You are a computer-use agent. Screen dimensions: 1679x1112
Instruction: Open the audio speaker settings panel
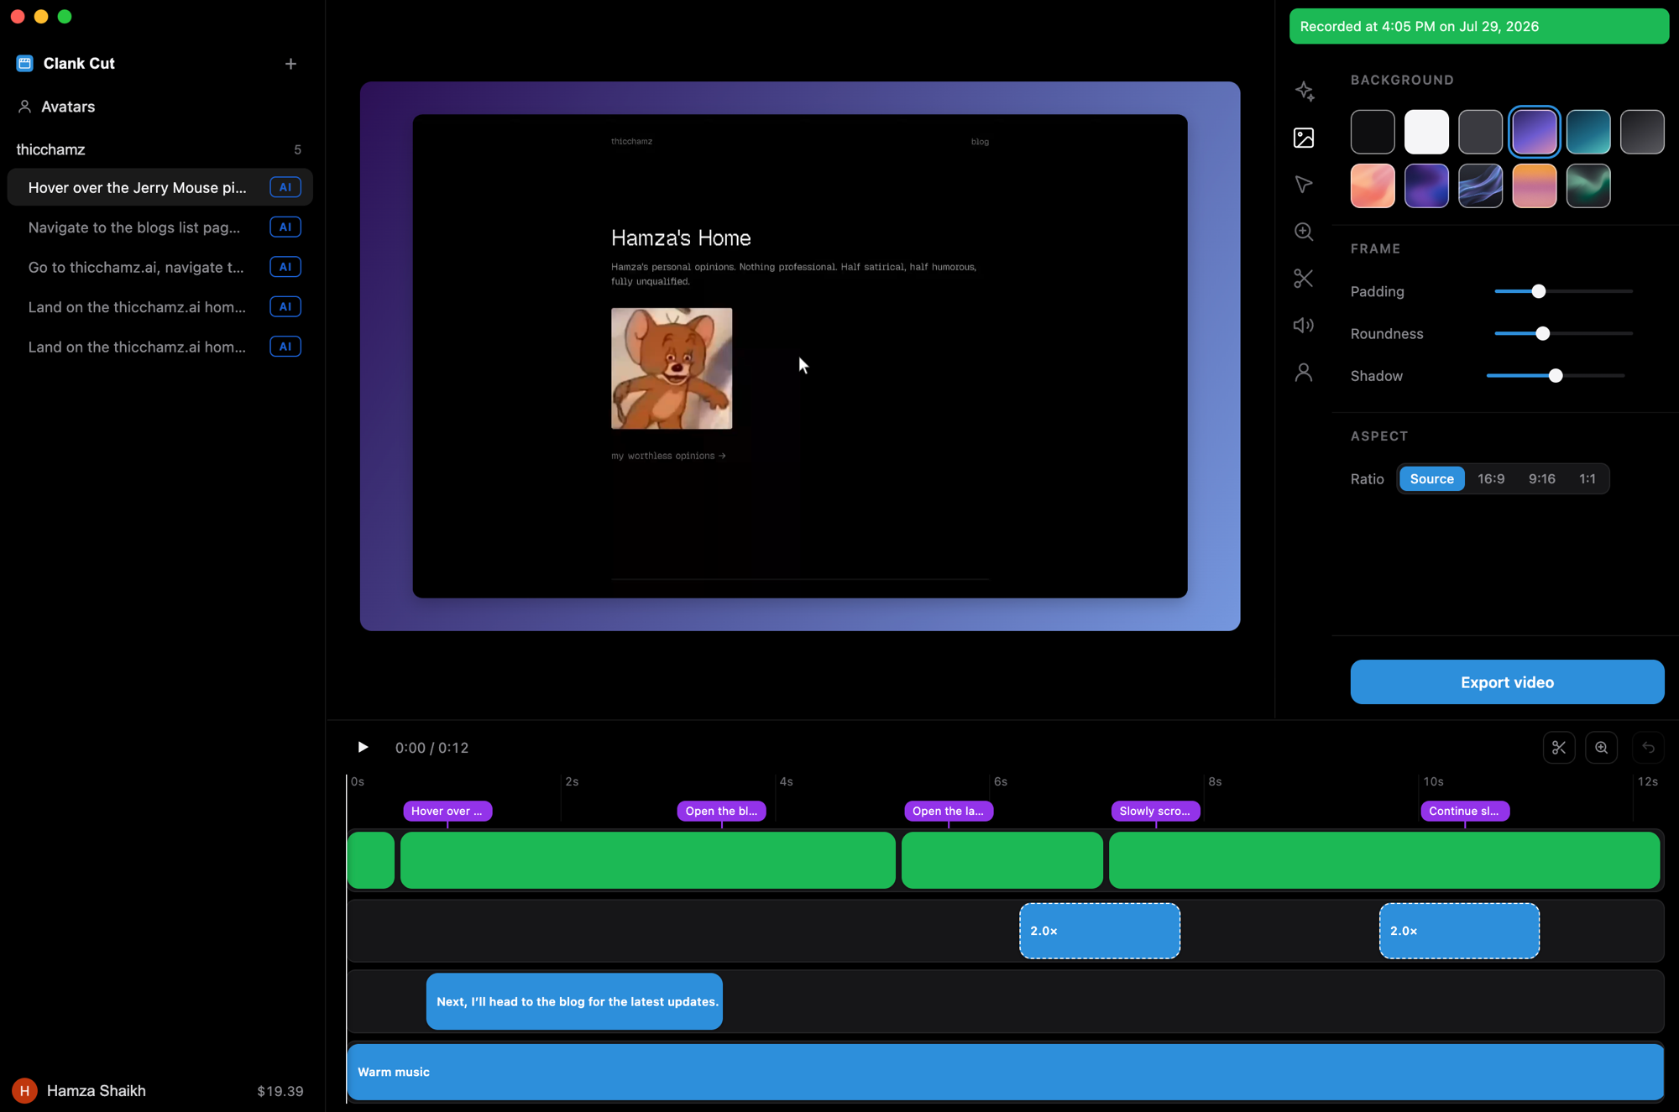point(1304,325)
